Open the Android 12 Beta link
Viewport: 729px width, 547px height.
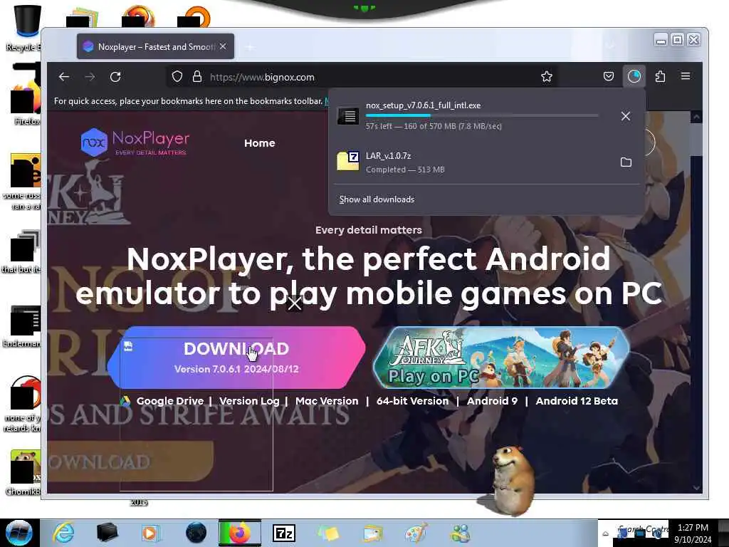[x=577, y=401]
